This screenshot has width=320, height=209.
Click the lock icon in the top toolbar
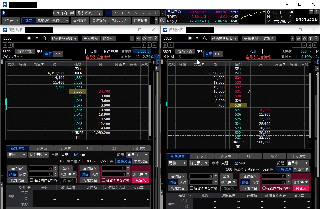(x=64, y=13)
